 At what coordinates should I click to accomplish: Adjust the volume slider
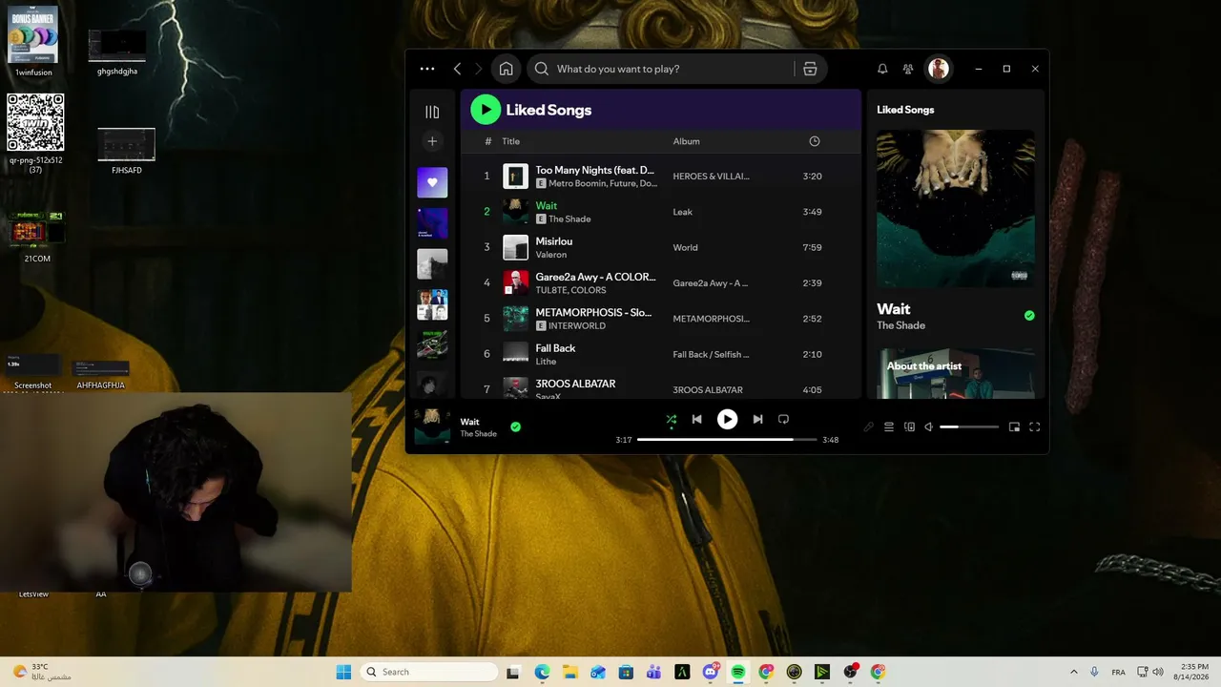pyautogui.click(x=969, y=427)
